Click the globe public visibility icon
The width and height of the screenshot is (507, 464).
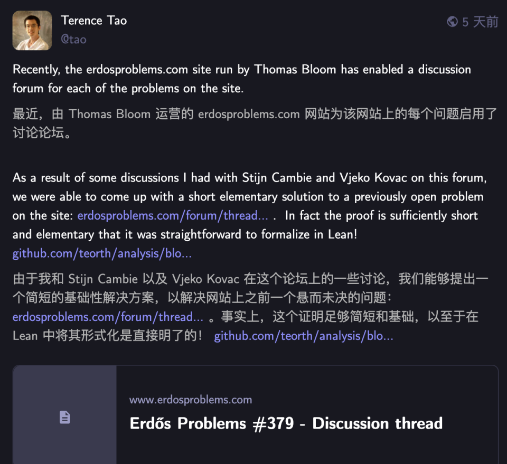click(x=452, y=22)
